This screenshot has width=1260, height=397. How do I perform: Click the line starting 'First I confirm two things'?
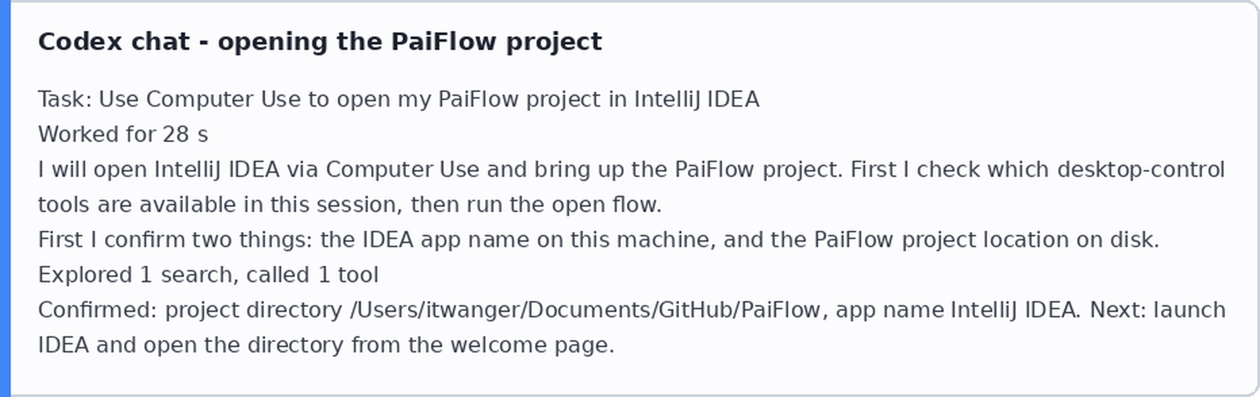[x=599, y=240]
